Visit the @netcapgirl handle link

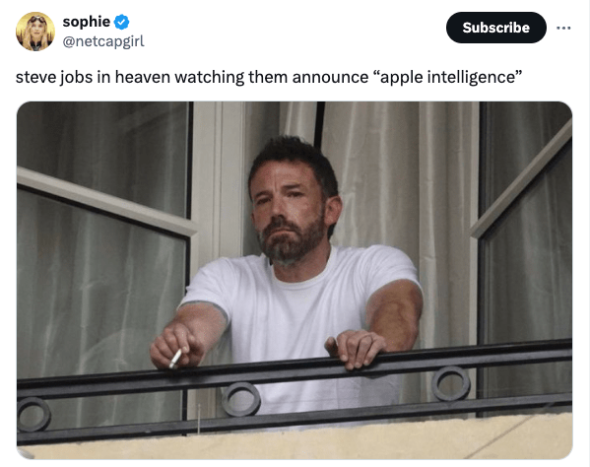pyautogui.click(x=103, y=41)
